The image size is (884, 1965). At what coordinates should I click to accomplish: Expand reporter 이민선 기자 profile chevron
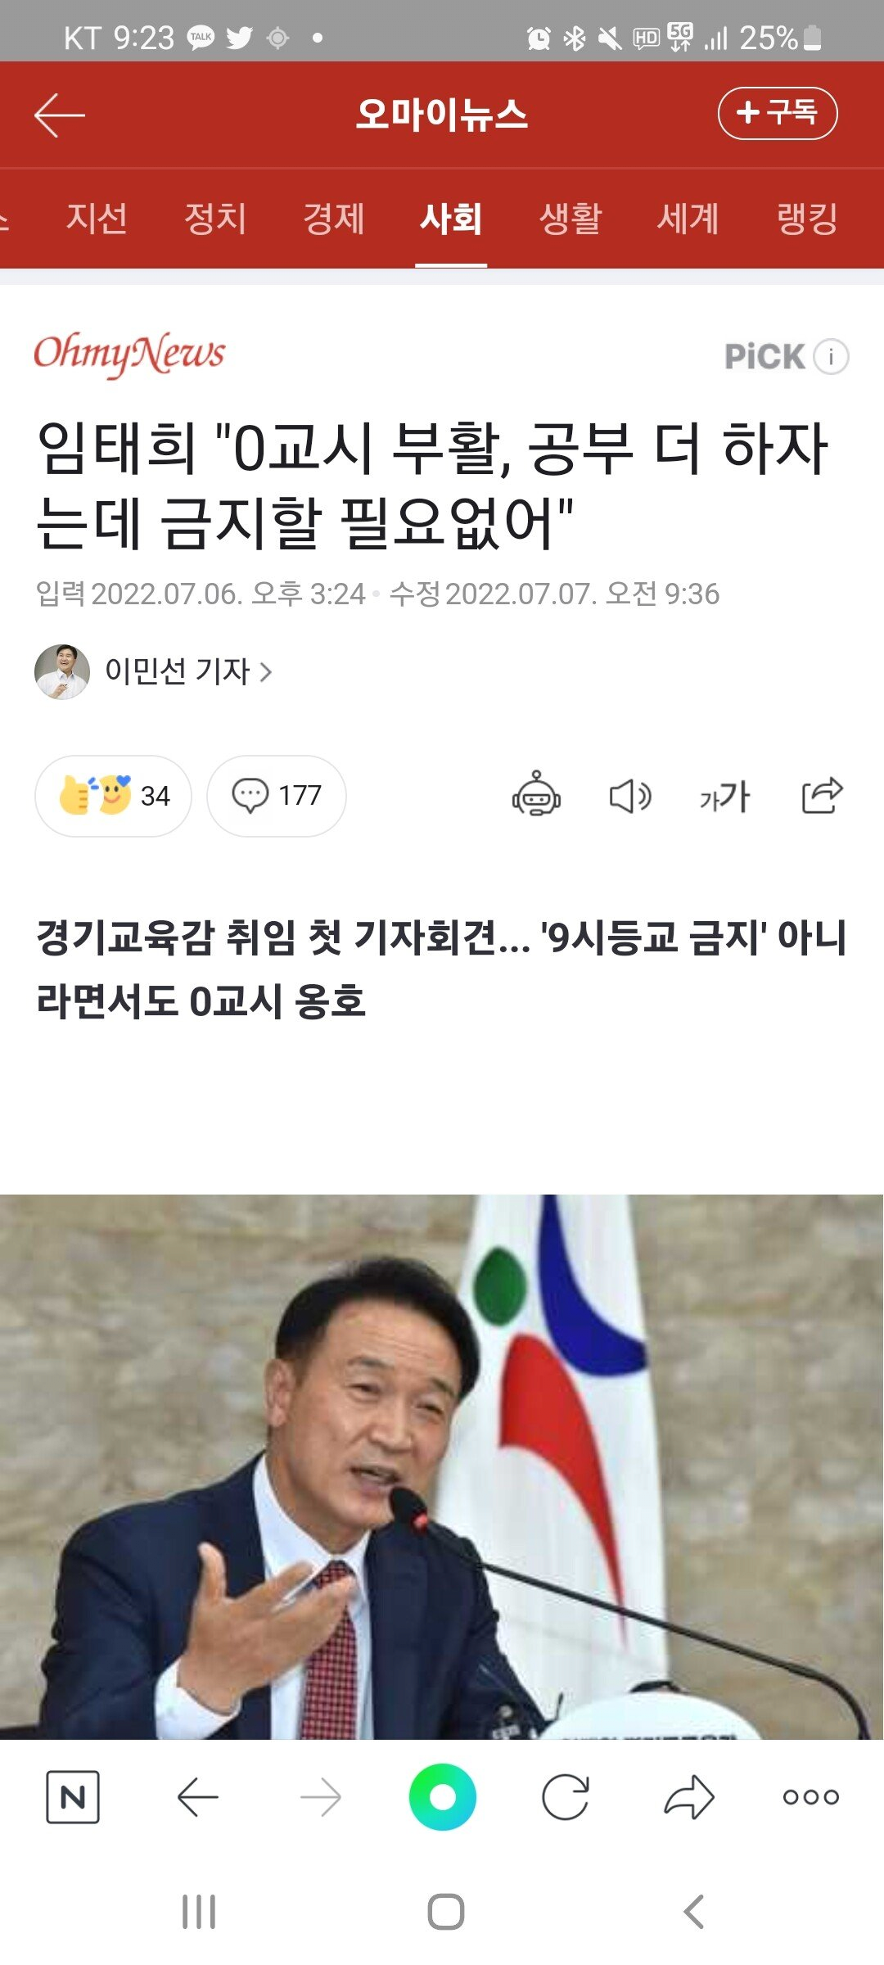coord(265,672)
